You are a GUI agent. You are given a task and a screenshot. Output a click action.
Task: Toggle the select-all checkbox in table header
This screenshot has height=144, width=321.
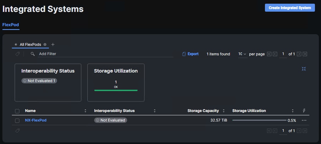(17, 111)
